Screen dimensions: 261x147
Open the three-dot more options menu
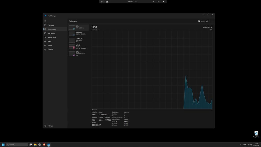pyautogui.click(x=212, y=21)
